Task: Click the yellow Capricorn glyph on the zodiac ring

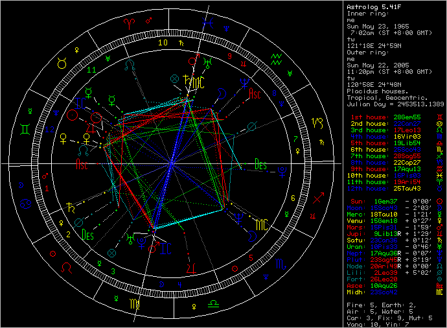Action: tap(318, 123)
